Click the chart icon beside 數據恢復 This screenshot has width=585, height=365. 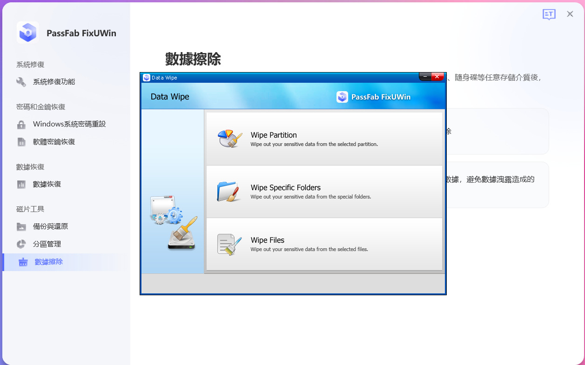(21, 184)
